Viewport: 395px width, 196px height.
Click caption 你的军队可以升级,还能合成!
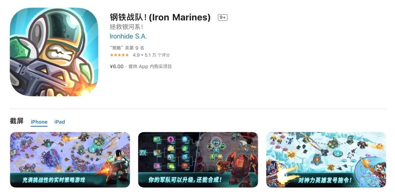click(x=185, y=180)
